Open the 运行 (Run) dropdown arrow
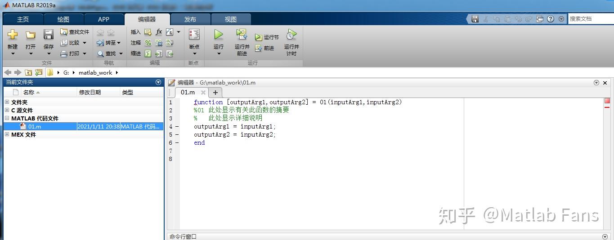The height and width of the screenshot is (240, 614). (x=219, y=53)
